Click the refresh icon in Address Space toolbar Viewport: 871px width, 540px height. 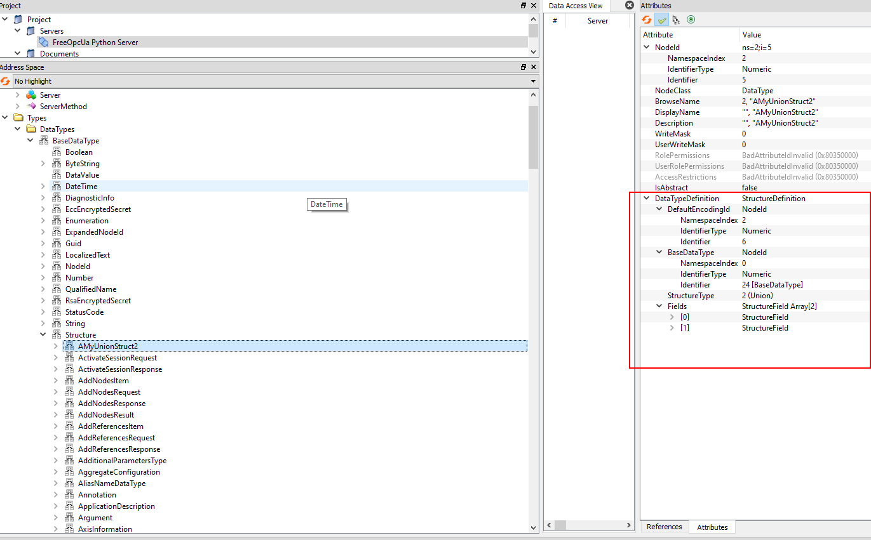(x=5, y=81)
